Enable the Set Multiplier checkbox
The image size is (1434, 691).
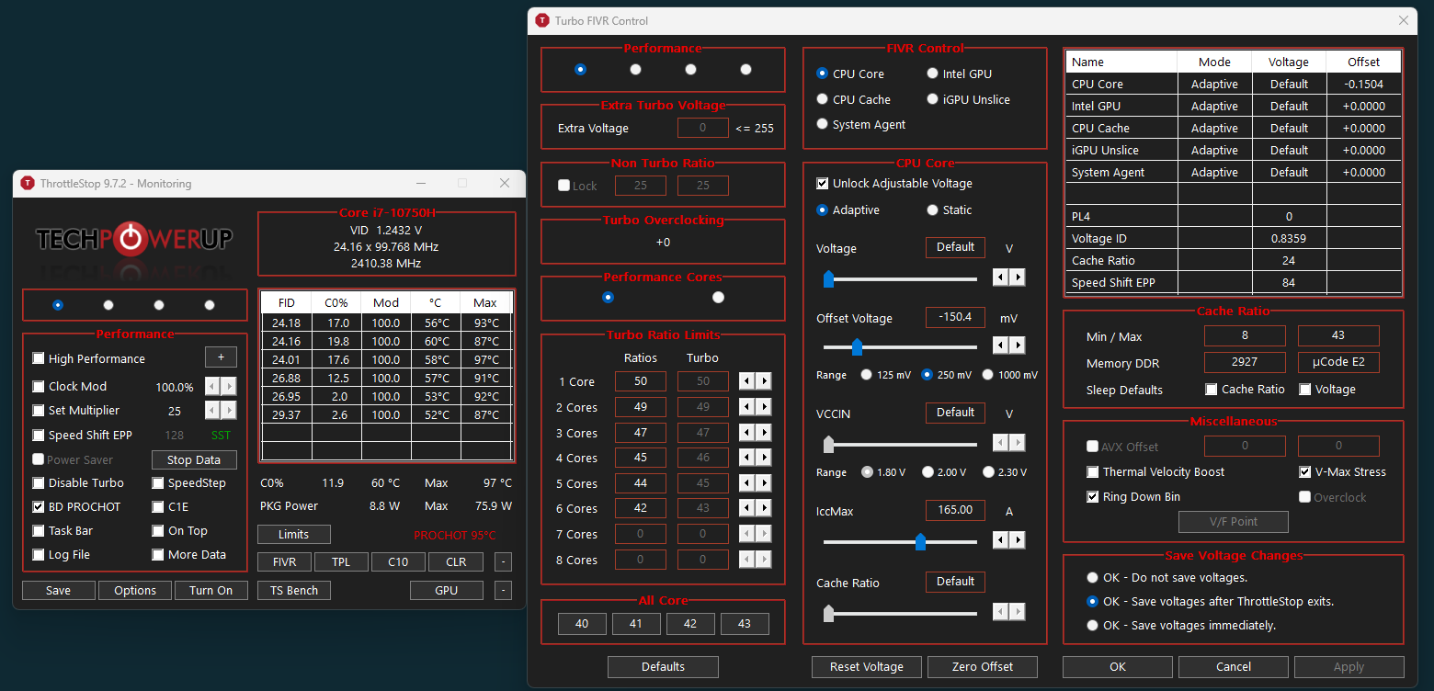[x=39, y=411]
